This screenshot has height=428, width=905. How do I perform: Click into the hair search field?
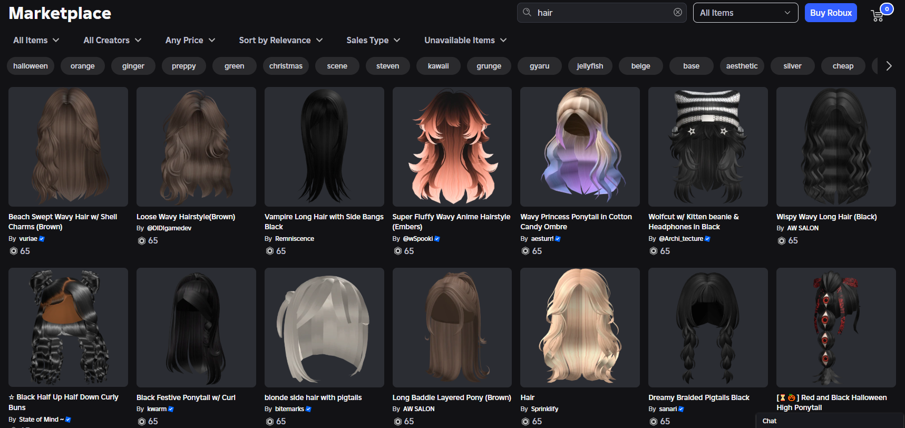(601, 13)
